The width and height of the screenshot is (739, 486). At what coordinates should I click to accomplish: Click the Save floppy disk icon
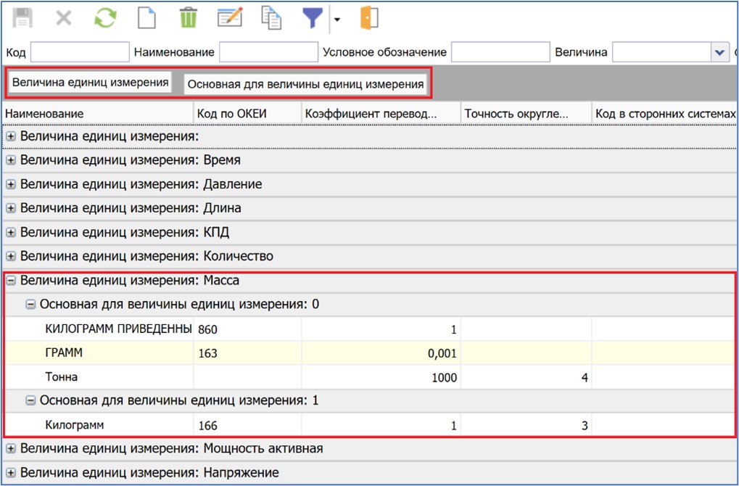[x=22, y=18]
